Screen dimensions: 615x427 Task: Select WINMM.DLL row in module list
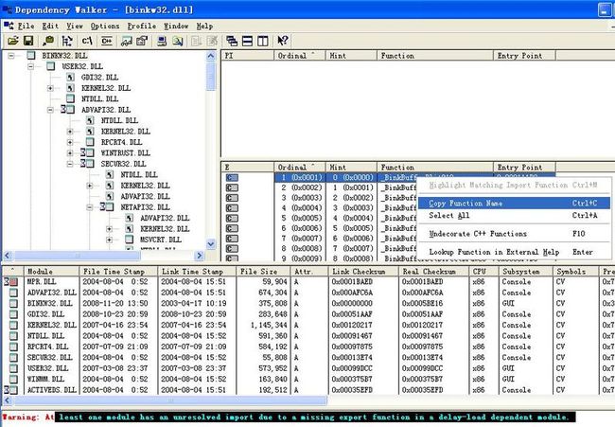[306, 379]
